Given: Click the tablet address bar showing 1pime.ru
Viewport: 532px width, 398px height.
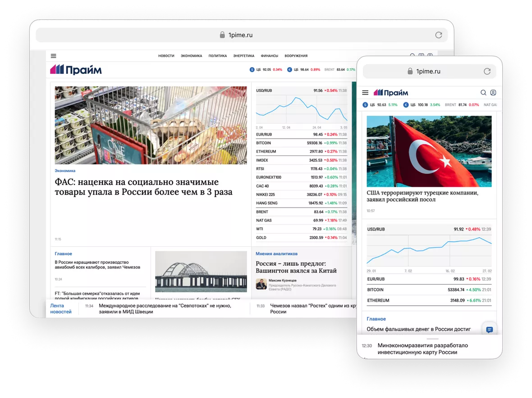Looking at the screenshot, I should [x=242, y=35].
